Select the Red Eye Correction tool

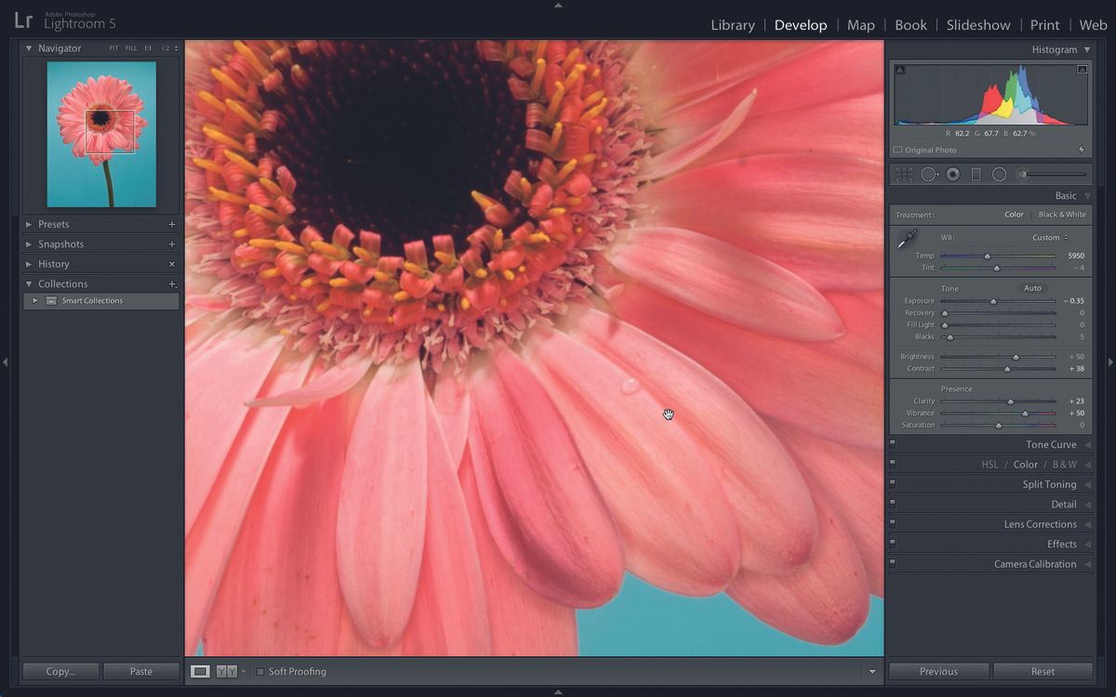click(951, 174)
